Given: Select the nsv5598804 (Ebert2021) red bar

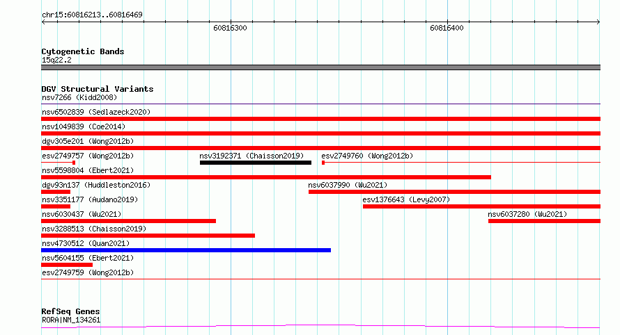Looking at the screenshot, I should 266,177.
